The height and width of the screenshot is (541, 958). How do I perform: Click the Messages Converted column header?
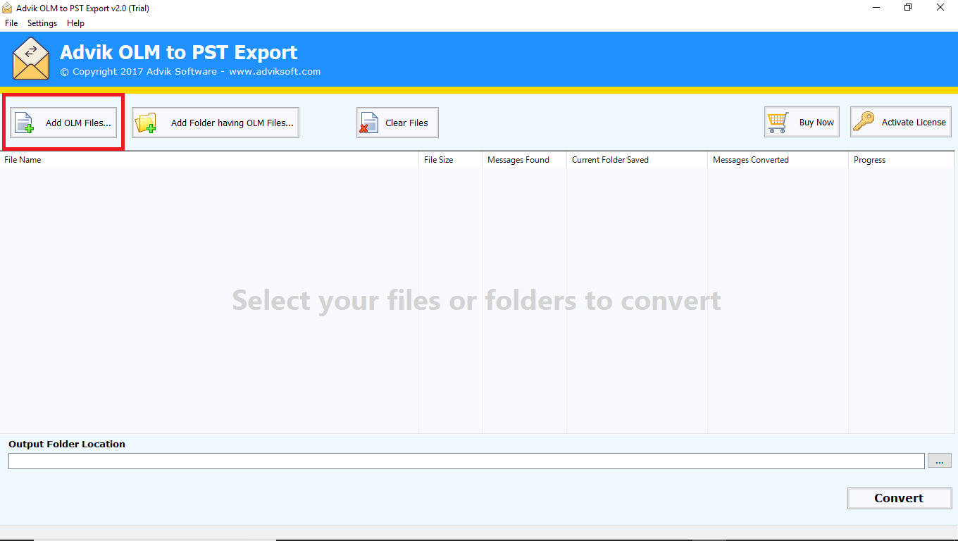pyautogui.click(x=778, y=160)
